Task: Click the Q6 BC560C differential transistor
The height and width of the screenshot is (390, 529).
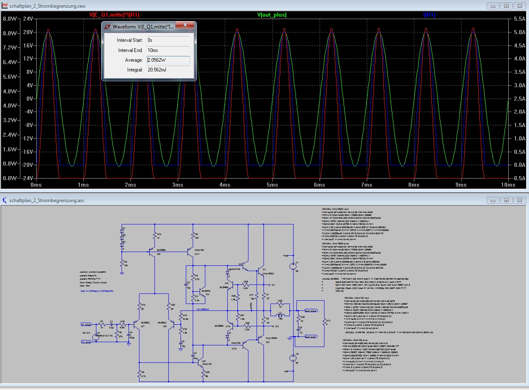Action: (171, 325)
